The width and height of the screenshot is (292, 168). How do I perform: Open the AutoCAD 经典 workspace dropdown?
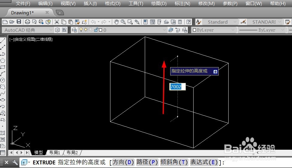pyautogui.click(x=28, y=30)
